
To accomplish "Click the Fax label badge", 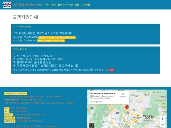I will click(x=7, y=112).
